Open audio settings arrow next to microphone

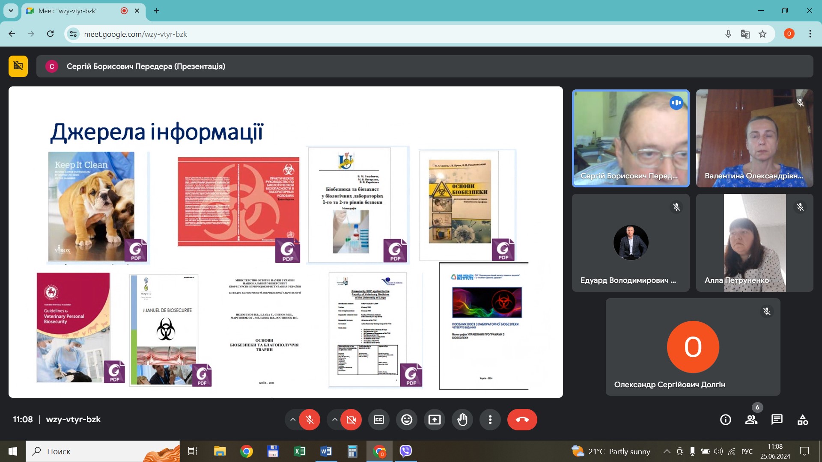292,420
